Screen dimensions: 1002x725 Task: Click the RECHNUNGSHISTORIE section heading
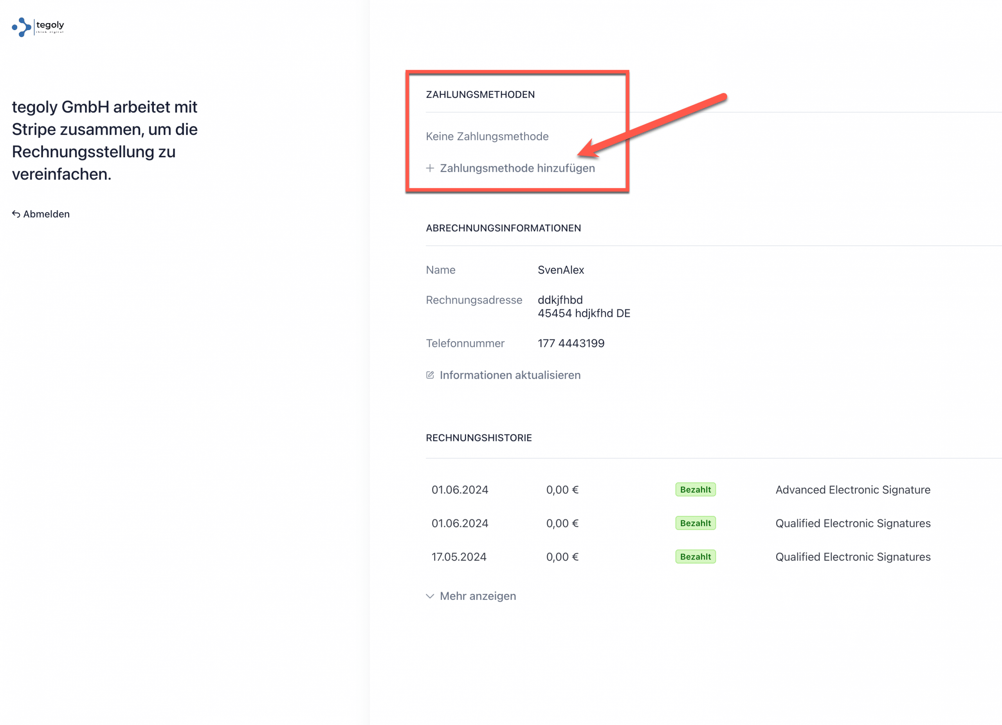pyautogui.click(x=478, y=438)
